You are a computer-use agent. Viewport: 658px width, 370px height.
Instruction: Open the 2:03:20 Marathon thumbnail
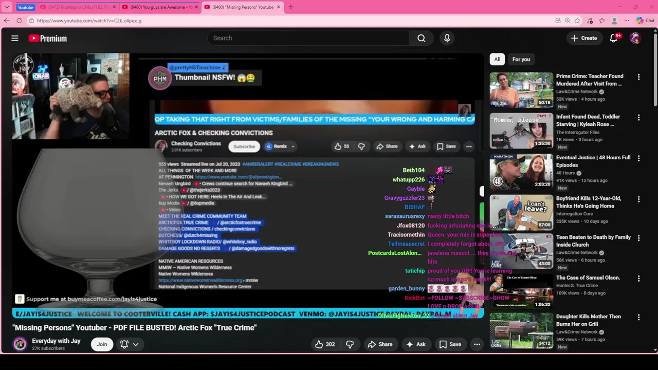pos(521,172)
